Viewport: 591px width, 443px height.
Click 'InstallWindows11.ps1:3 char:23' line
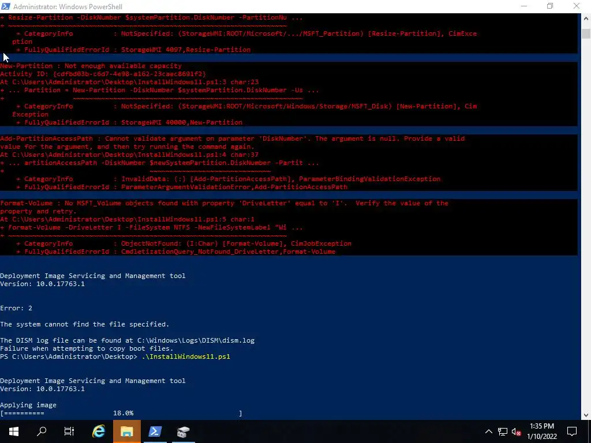(129, 82)
